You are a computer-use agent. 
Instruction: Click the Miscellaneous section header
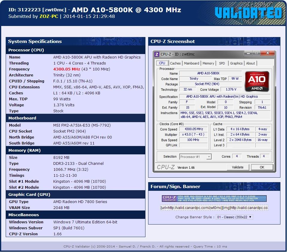(76, 215)
